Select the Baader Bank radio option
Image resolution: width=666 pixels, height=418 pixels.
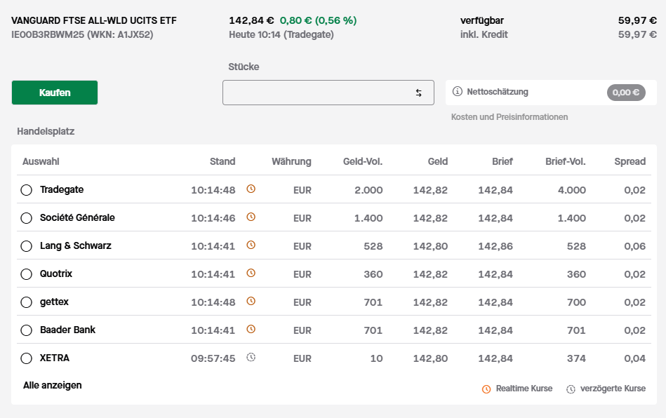pos(27,330)
